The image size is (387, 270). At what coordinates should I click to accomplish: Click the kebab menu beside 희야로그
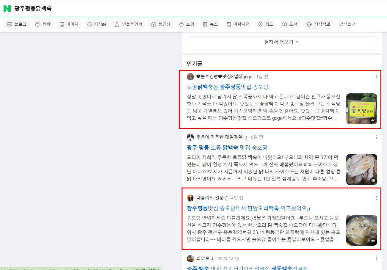377,259
